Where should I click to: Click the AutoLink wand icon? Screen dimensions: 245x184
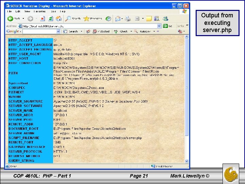coord(136,31)
